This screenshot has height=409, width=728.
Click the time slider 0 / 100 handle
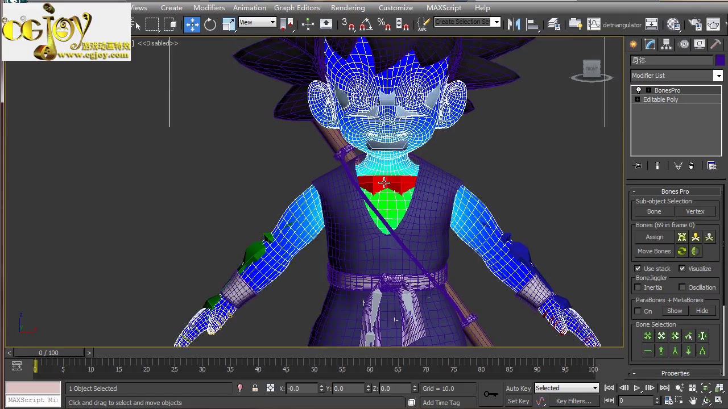point(49,353)
